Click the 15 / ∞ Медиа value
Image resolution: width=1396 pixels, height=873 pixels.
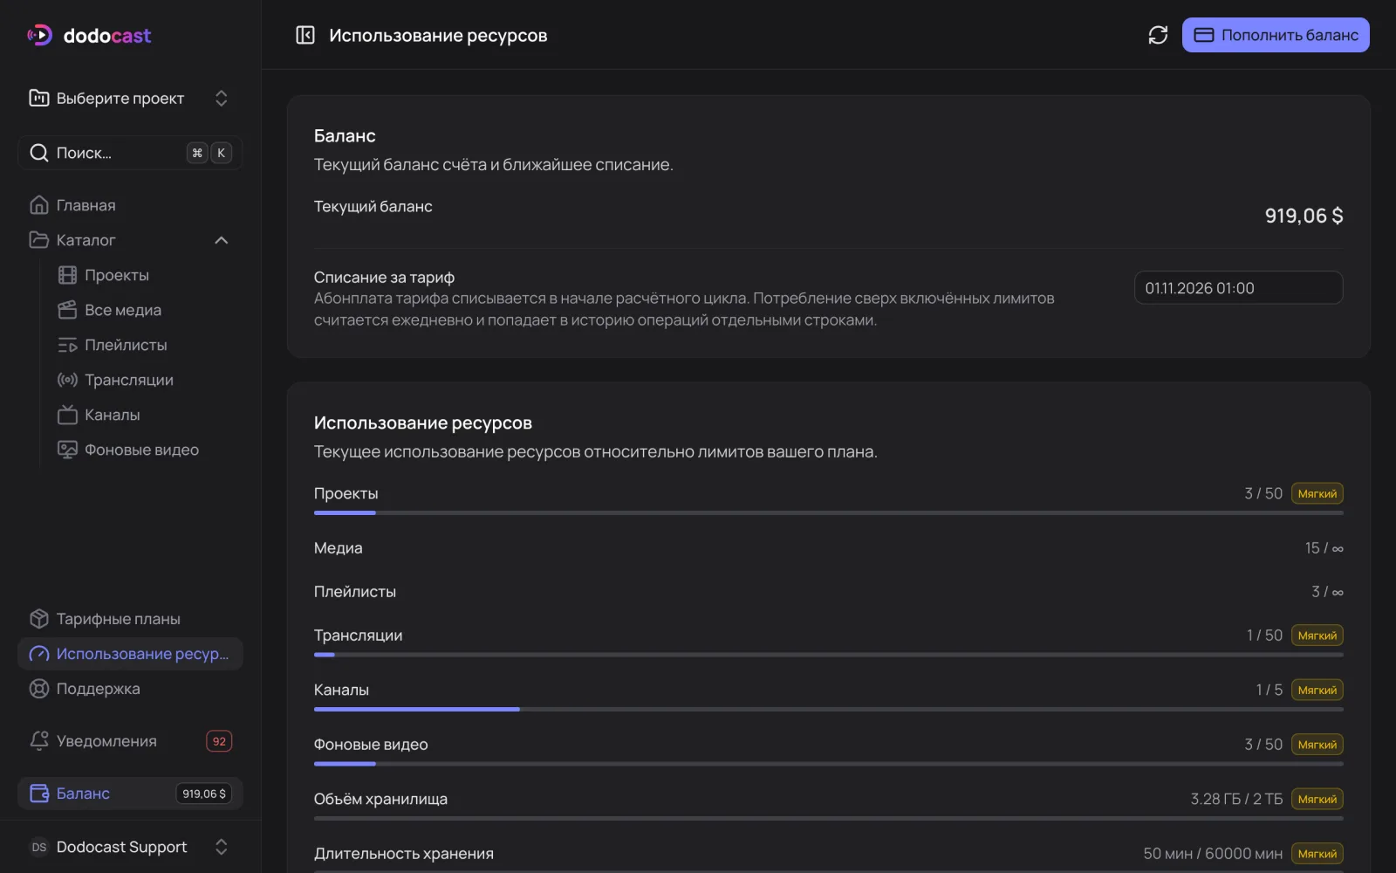(x=1324, y=548)
